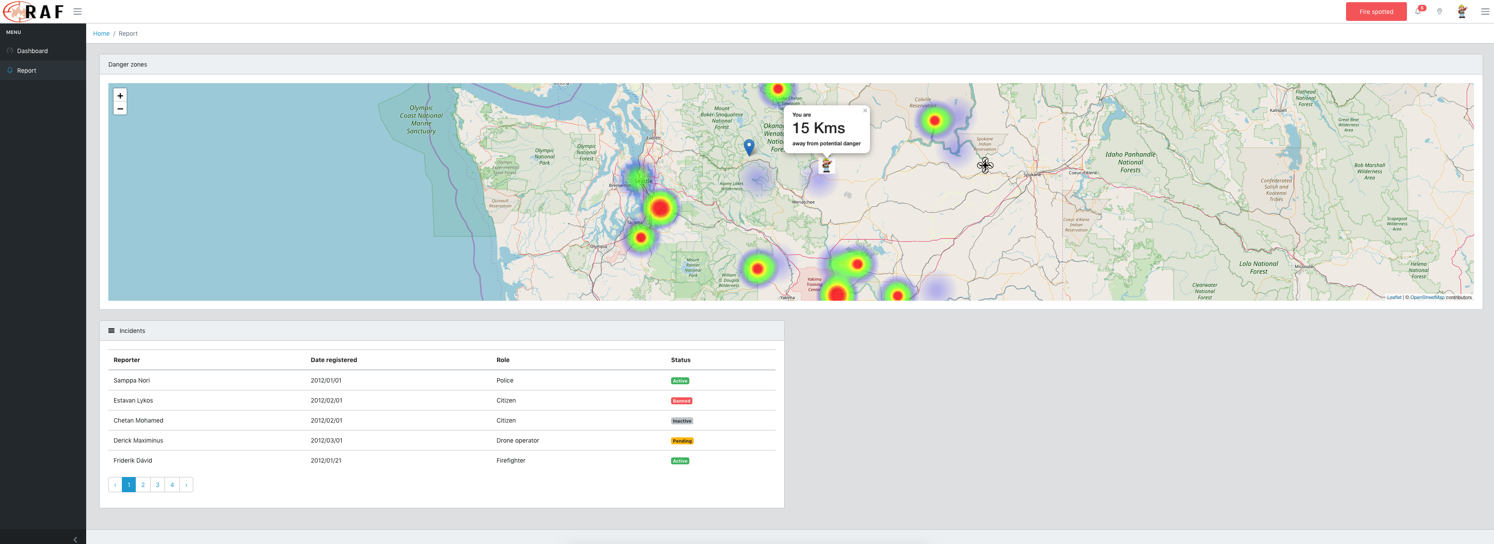Open the right-side hamburger panel toggle
Image resolution: width=1494 pixels, height=544 pixels.
click(x=1485, y=12)
